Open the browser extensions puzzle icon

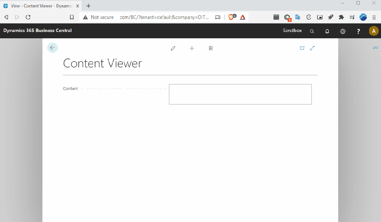(x=341, y=17)
